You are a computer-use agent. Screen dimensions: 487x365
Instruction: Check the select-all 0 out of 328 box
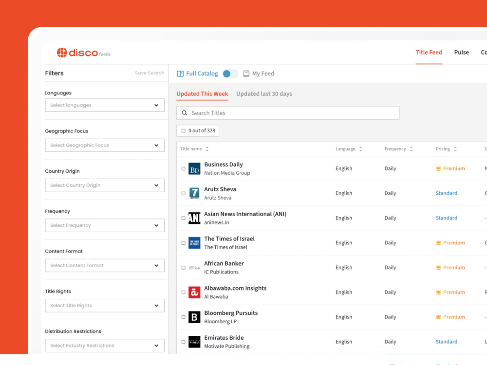coord(183,130)
